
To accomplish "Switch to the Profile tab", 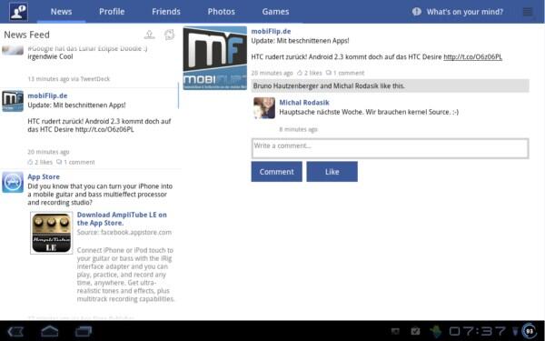I will (x=112, y=12).
